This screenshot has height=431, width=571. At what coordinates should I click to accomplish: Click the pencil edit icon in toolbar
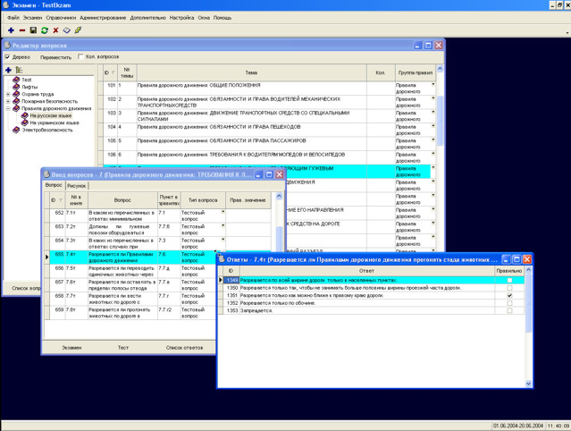click(79, 30)
